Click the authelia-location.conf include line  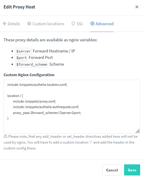(37, 85)
